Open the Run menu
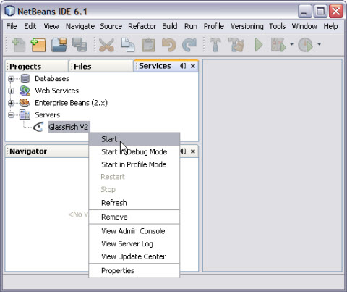 click(191, 26)
